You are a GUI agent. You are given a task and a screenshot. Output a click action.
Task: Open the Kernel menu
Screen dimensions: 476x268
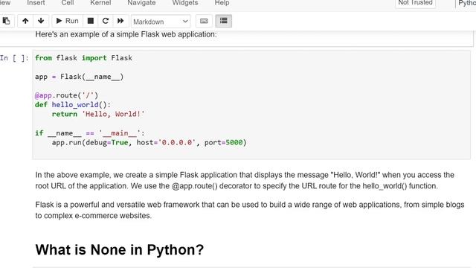click(100, 3)
